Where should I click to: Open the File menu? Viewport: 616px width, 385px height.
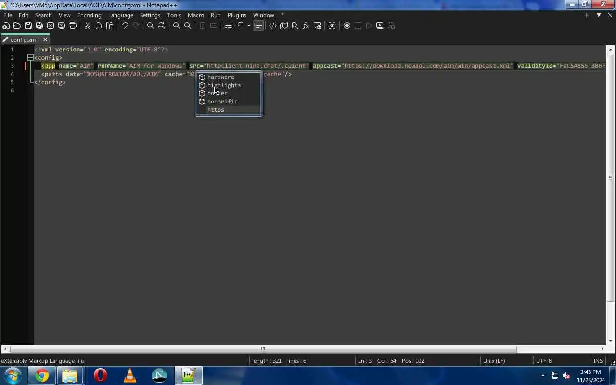[x=8, y=15]
